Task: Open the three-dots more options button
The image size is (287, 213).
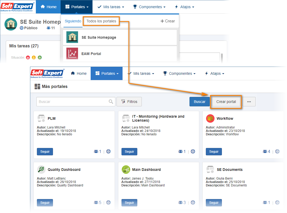Action: coord(249,102)
